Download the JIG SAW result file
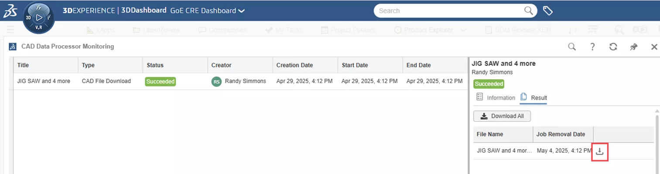 coord(600,151)
